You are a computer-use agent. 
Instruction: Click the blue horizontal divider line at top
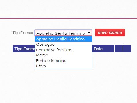68,18
